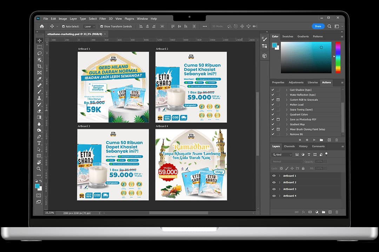This screenshot has width=379, height=252.
Task: Toggle the Auto-Select checkbox
Action: 64,27
